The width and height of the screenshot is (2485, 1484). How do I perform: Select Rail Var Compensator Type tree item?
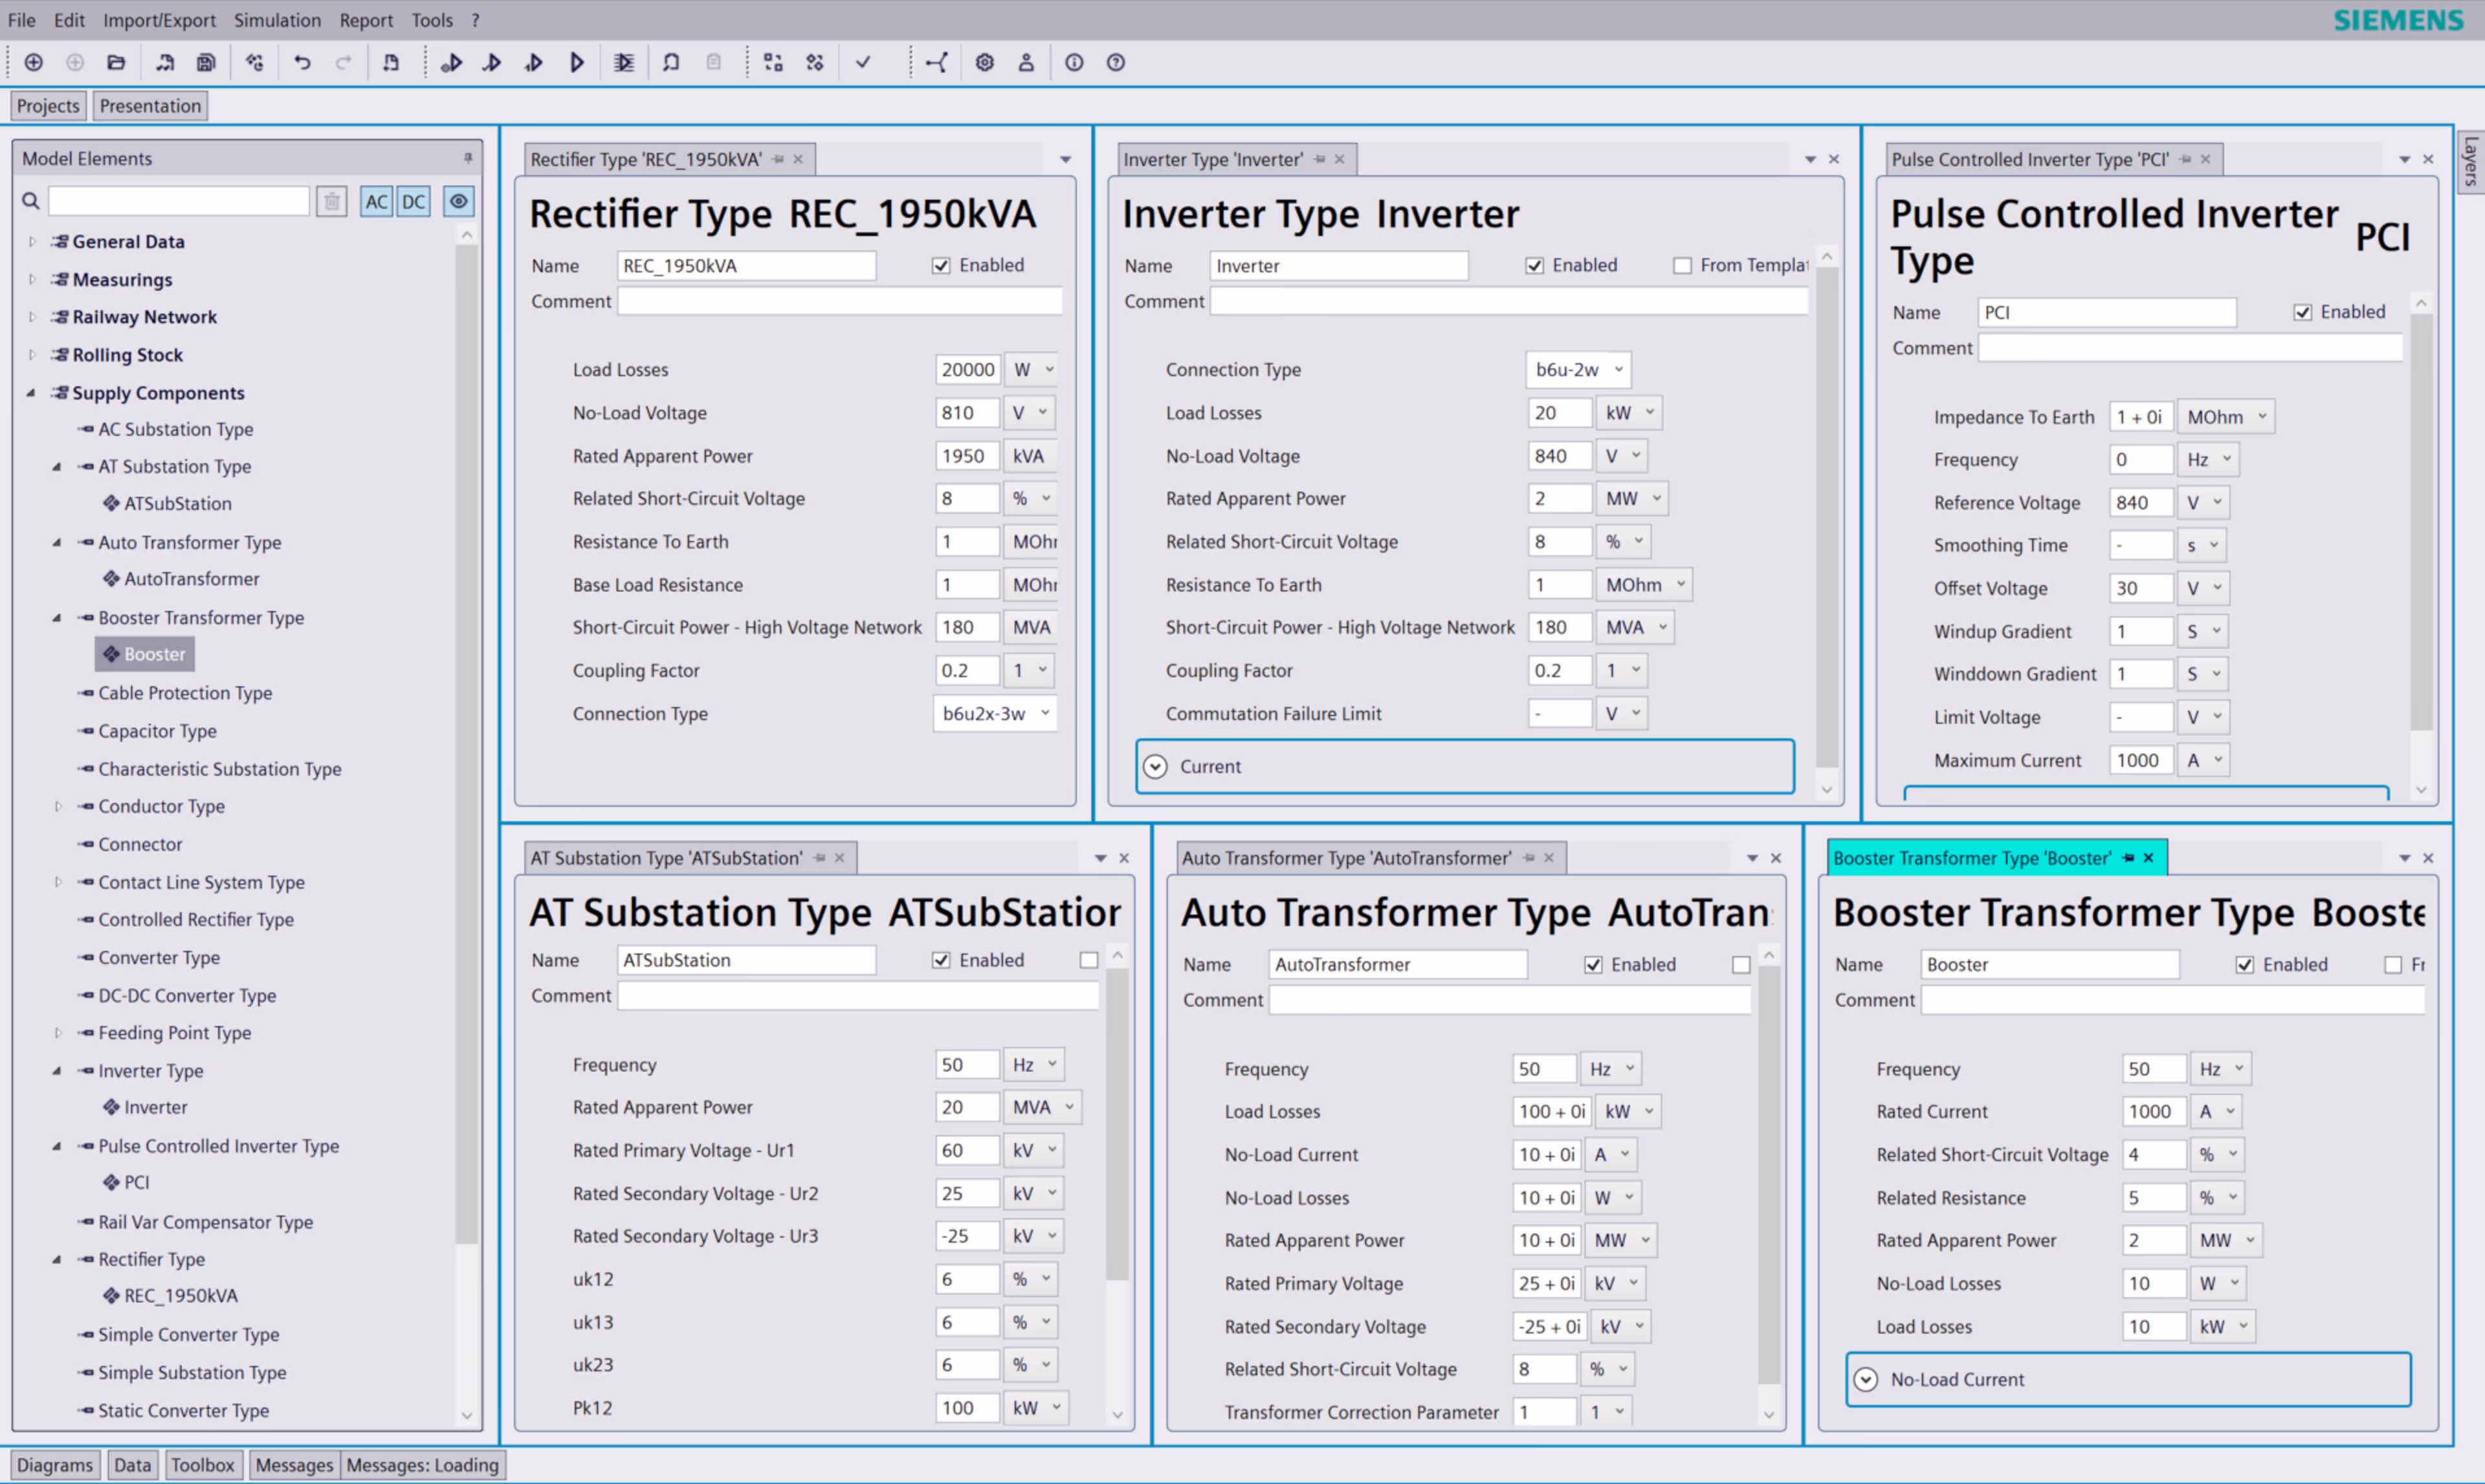(x=205, y=1222)
